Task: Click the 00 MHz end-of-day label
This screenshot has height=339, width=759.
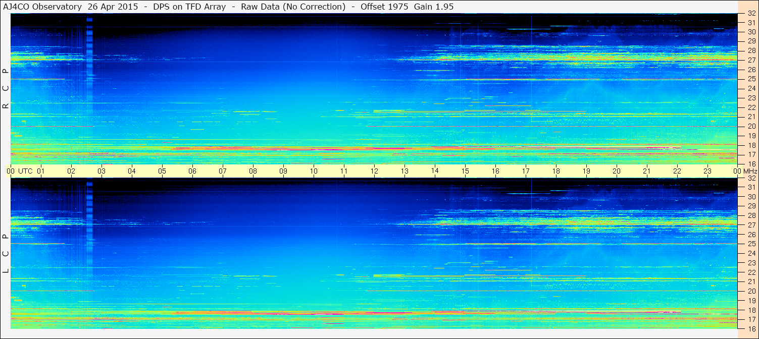Action: coord(745,171)
